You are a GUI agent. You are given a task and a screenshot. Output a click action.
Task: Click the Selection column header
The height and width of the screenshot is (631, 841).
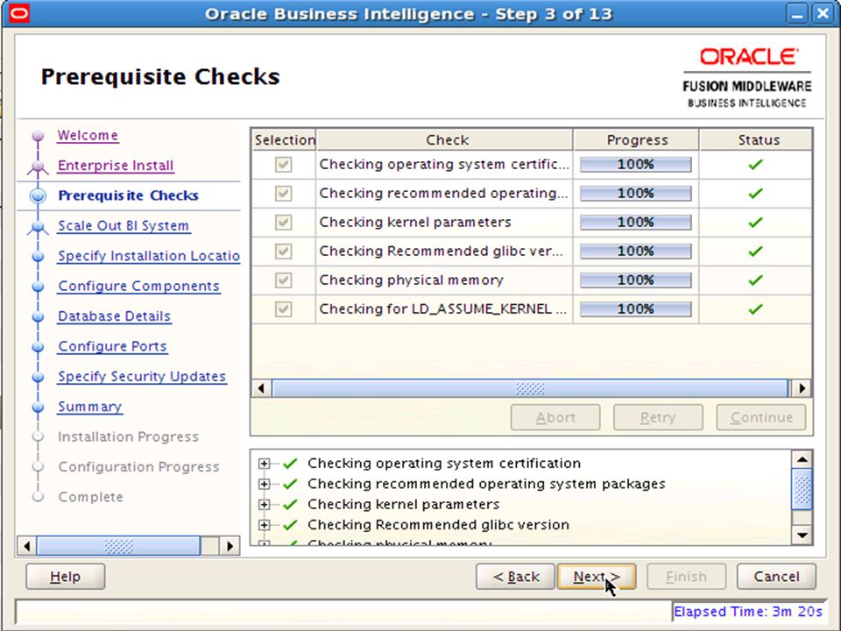[x=284, y=140]
